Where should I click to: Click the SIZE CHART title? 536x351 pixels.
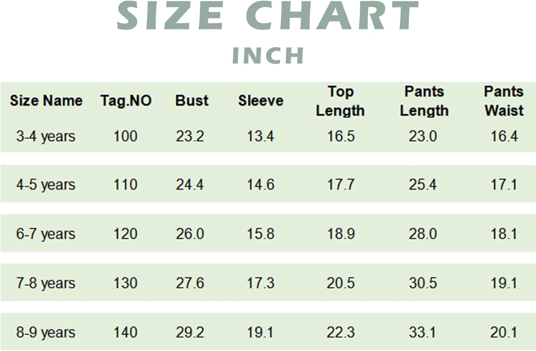(x=268, y=16)
